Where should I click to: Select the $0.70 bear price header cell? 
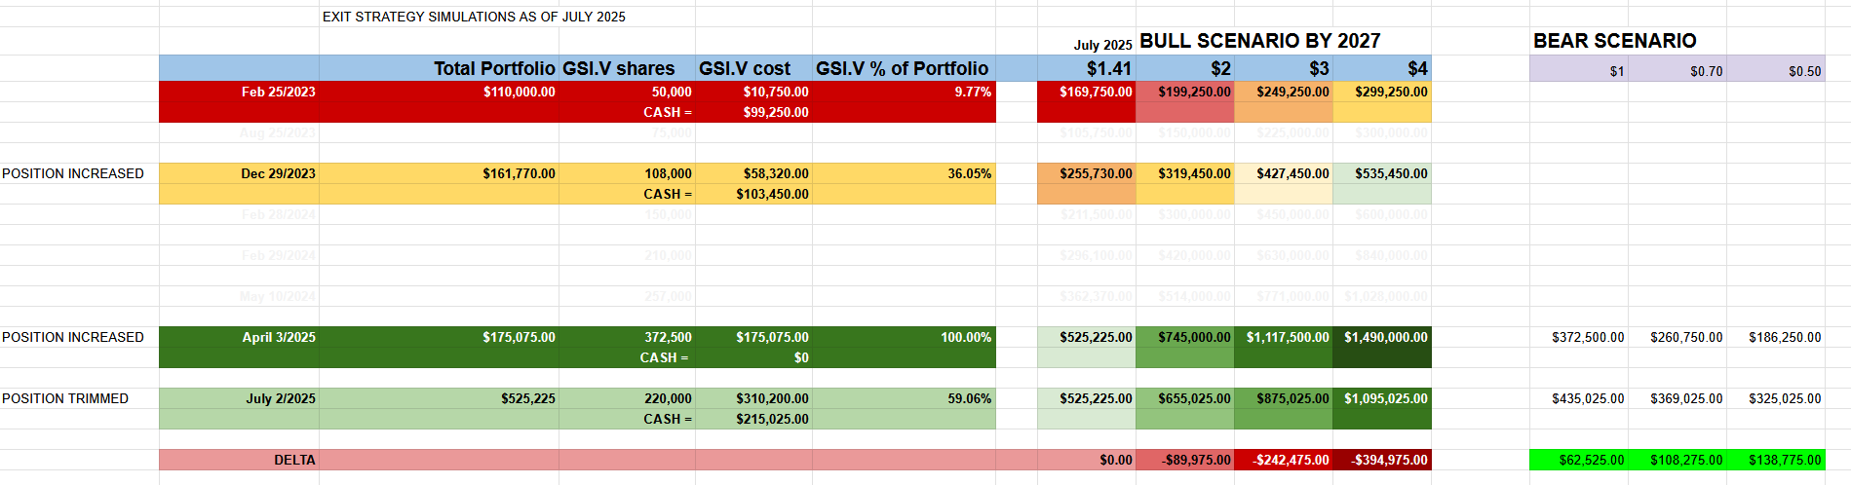pyautogui.click(x=1677, y=70)
